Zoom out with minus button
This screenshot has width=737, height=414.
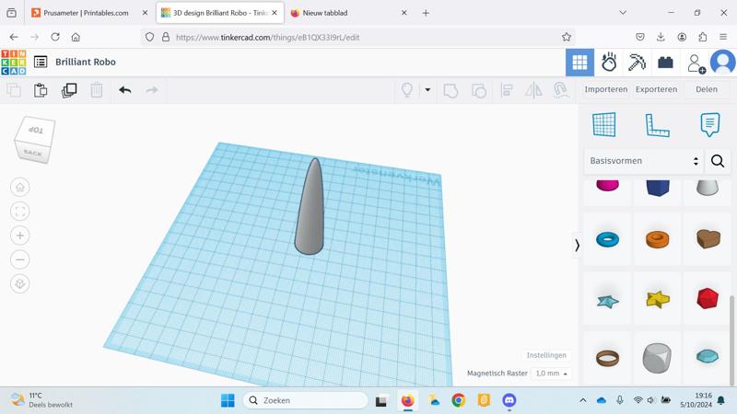click(x=19, y=259)
